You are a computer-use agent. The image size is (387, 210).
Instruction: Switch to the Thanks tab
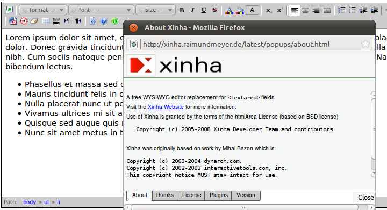164,195
